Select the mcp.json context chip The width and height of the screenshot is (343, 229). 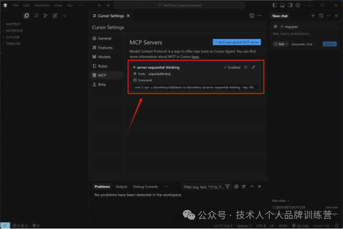pos(289,26)
